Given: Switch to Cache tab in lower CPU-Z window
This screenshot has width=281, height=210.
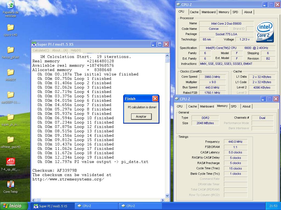Looking at the screenshot, I should coord(192,106).
